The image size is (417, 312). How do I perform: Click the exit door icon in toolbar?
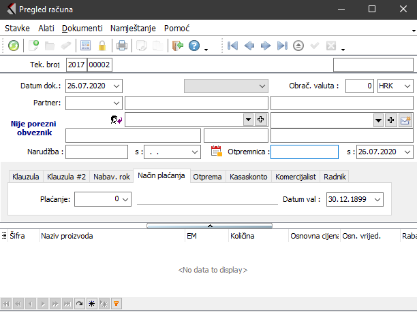pos(178,46)
